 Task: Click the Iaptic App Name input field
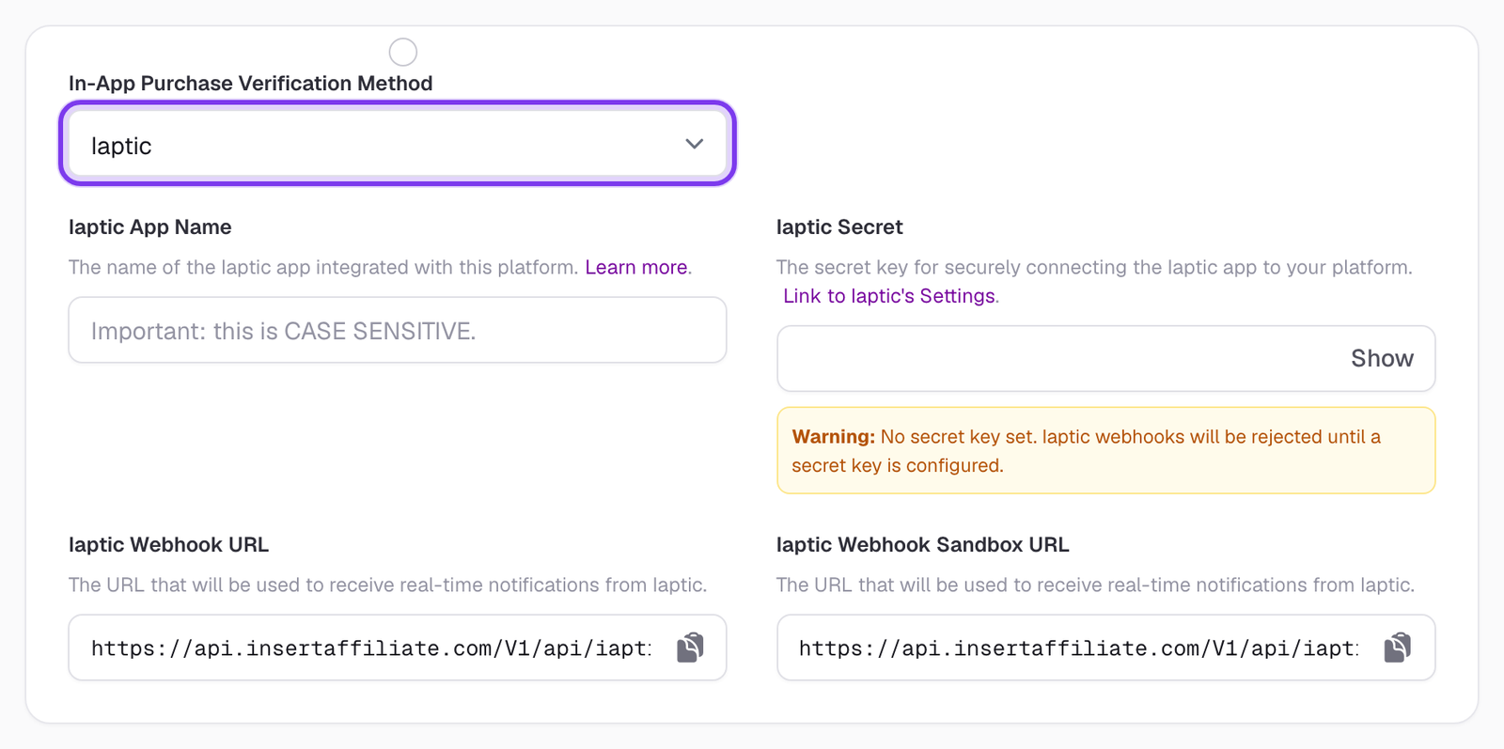(398, 330)
